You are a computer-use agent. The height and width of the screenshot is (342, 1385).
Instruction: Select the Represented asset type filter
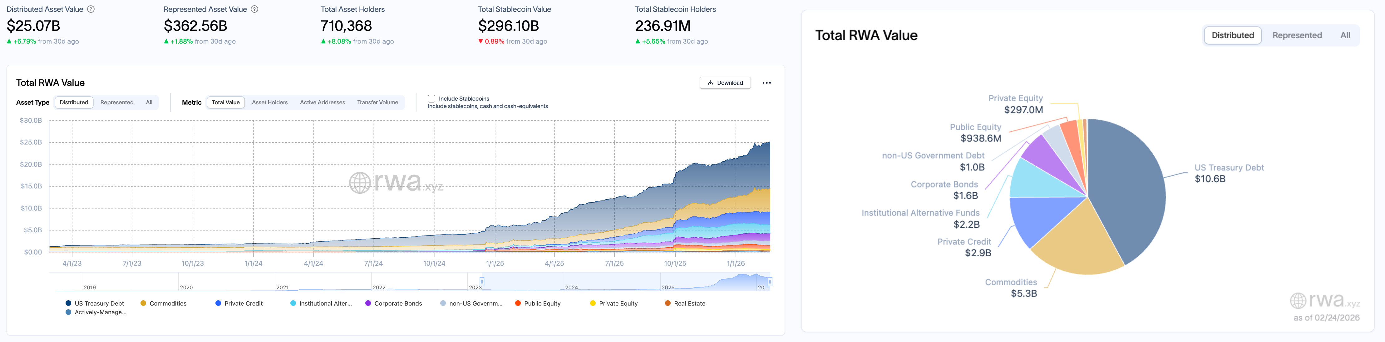pyautogui.click(x=117, y=102)
